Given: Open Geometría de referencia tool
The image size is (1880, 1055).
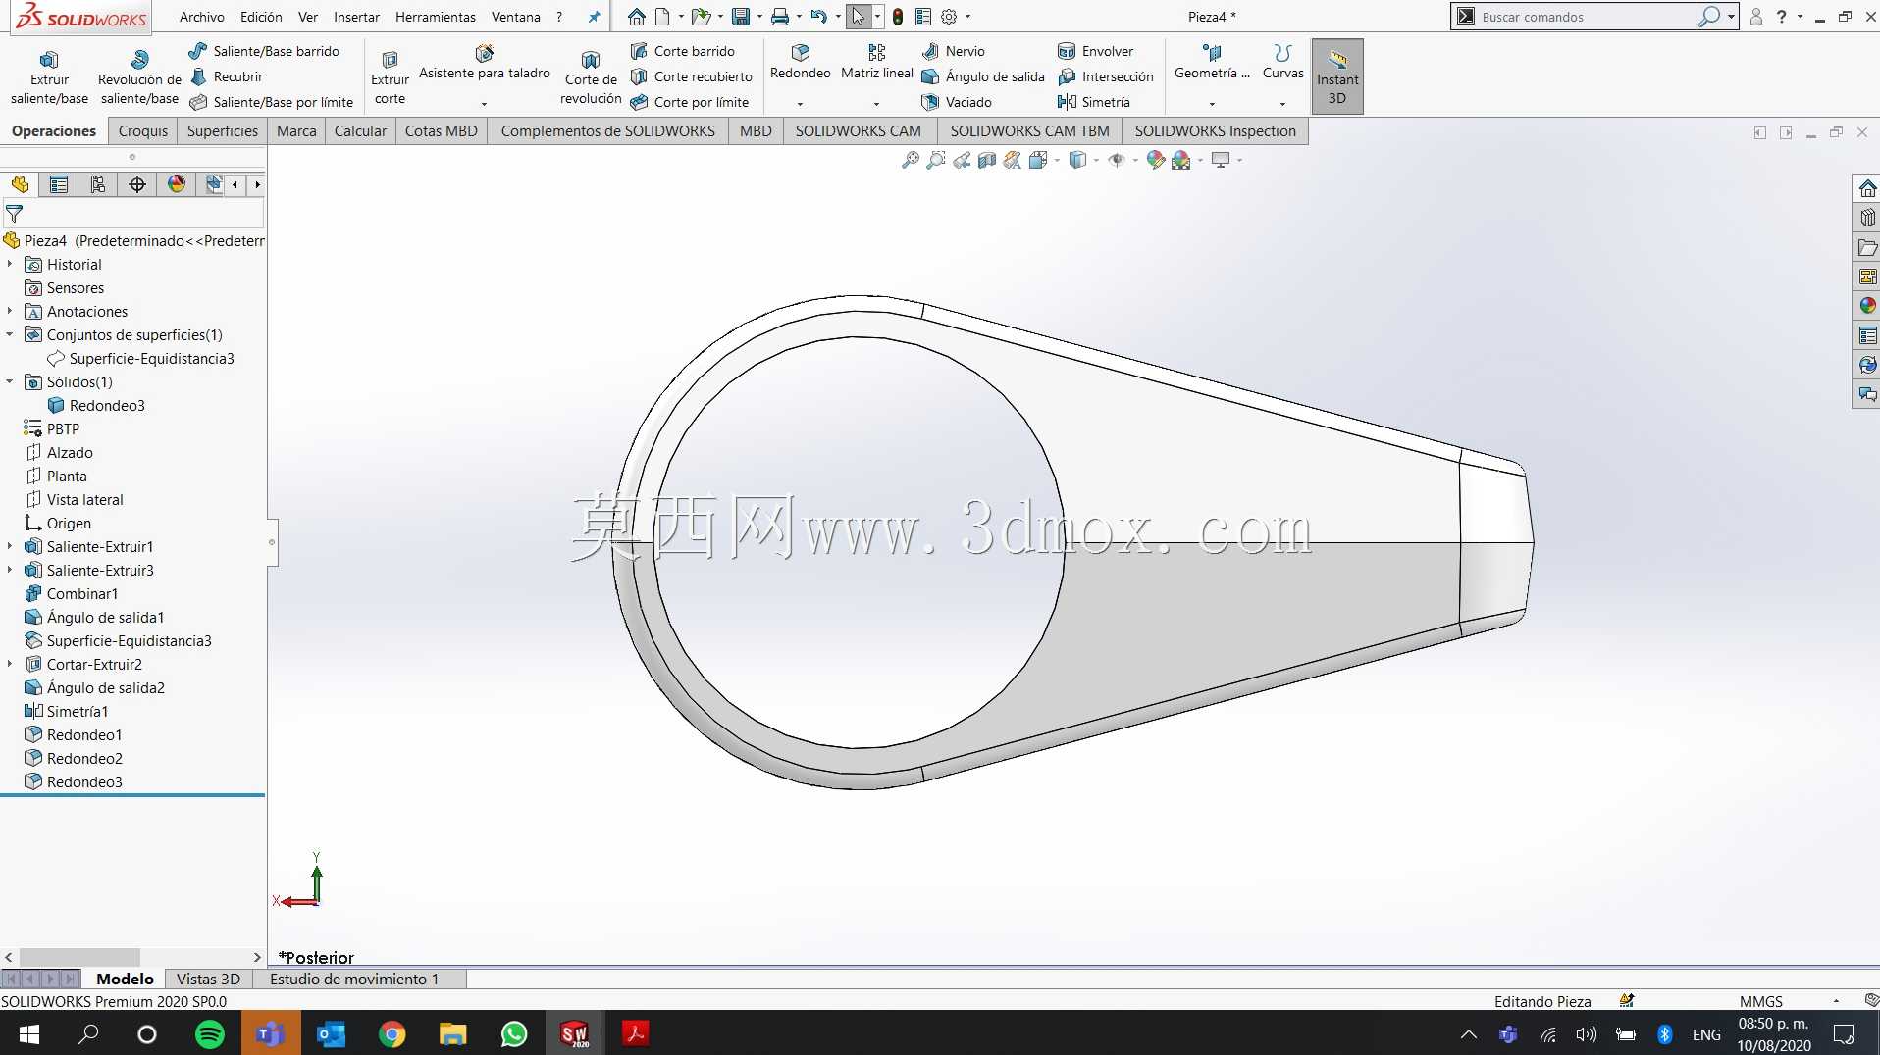Looking at the screenshot, I should point(1212,62).
